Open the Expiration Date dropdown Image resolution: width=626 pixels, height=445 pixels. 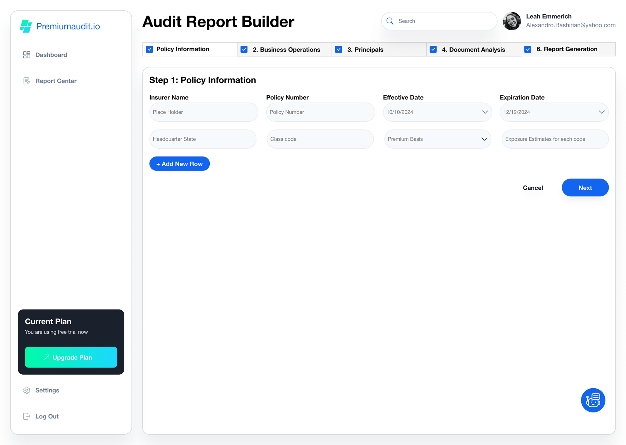coord(601,112)
